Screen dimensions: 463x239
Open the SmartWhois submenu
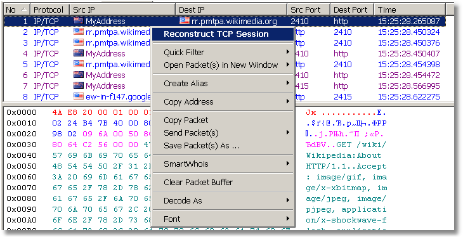pos(223,164)
